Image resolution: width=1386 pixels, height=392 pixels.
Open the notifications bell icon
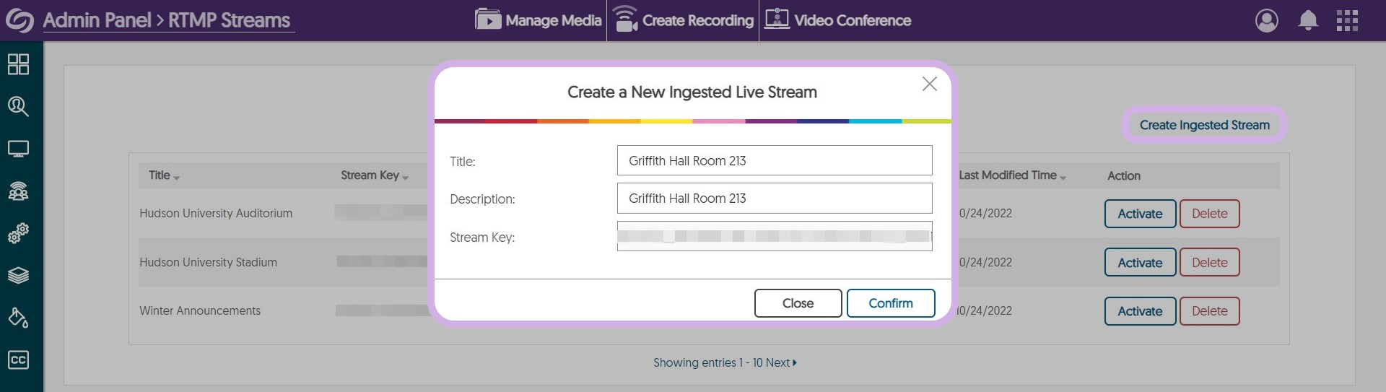pos(1308,20)
